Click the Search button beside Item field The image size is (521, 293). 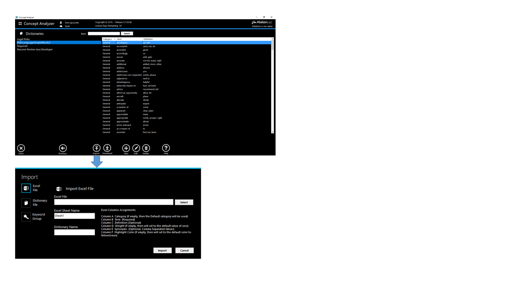pyautogui.click(x=127, y=33)
